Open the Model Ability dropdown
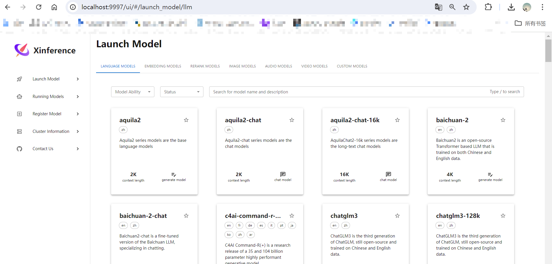The height and width of the screenshot is (264, 552). click(133, 92)
